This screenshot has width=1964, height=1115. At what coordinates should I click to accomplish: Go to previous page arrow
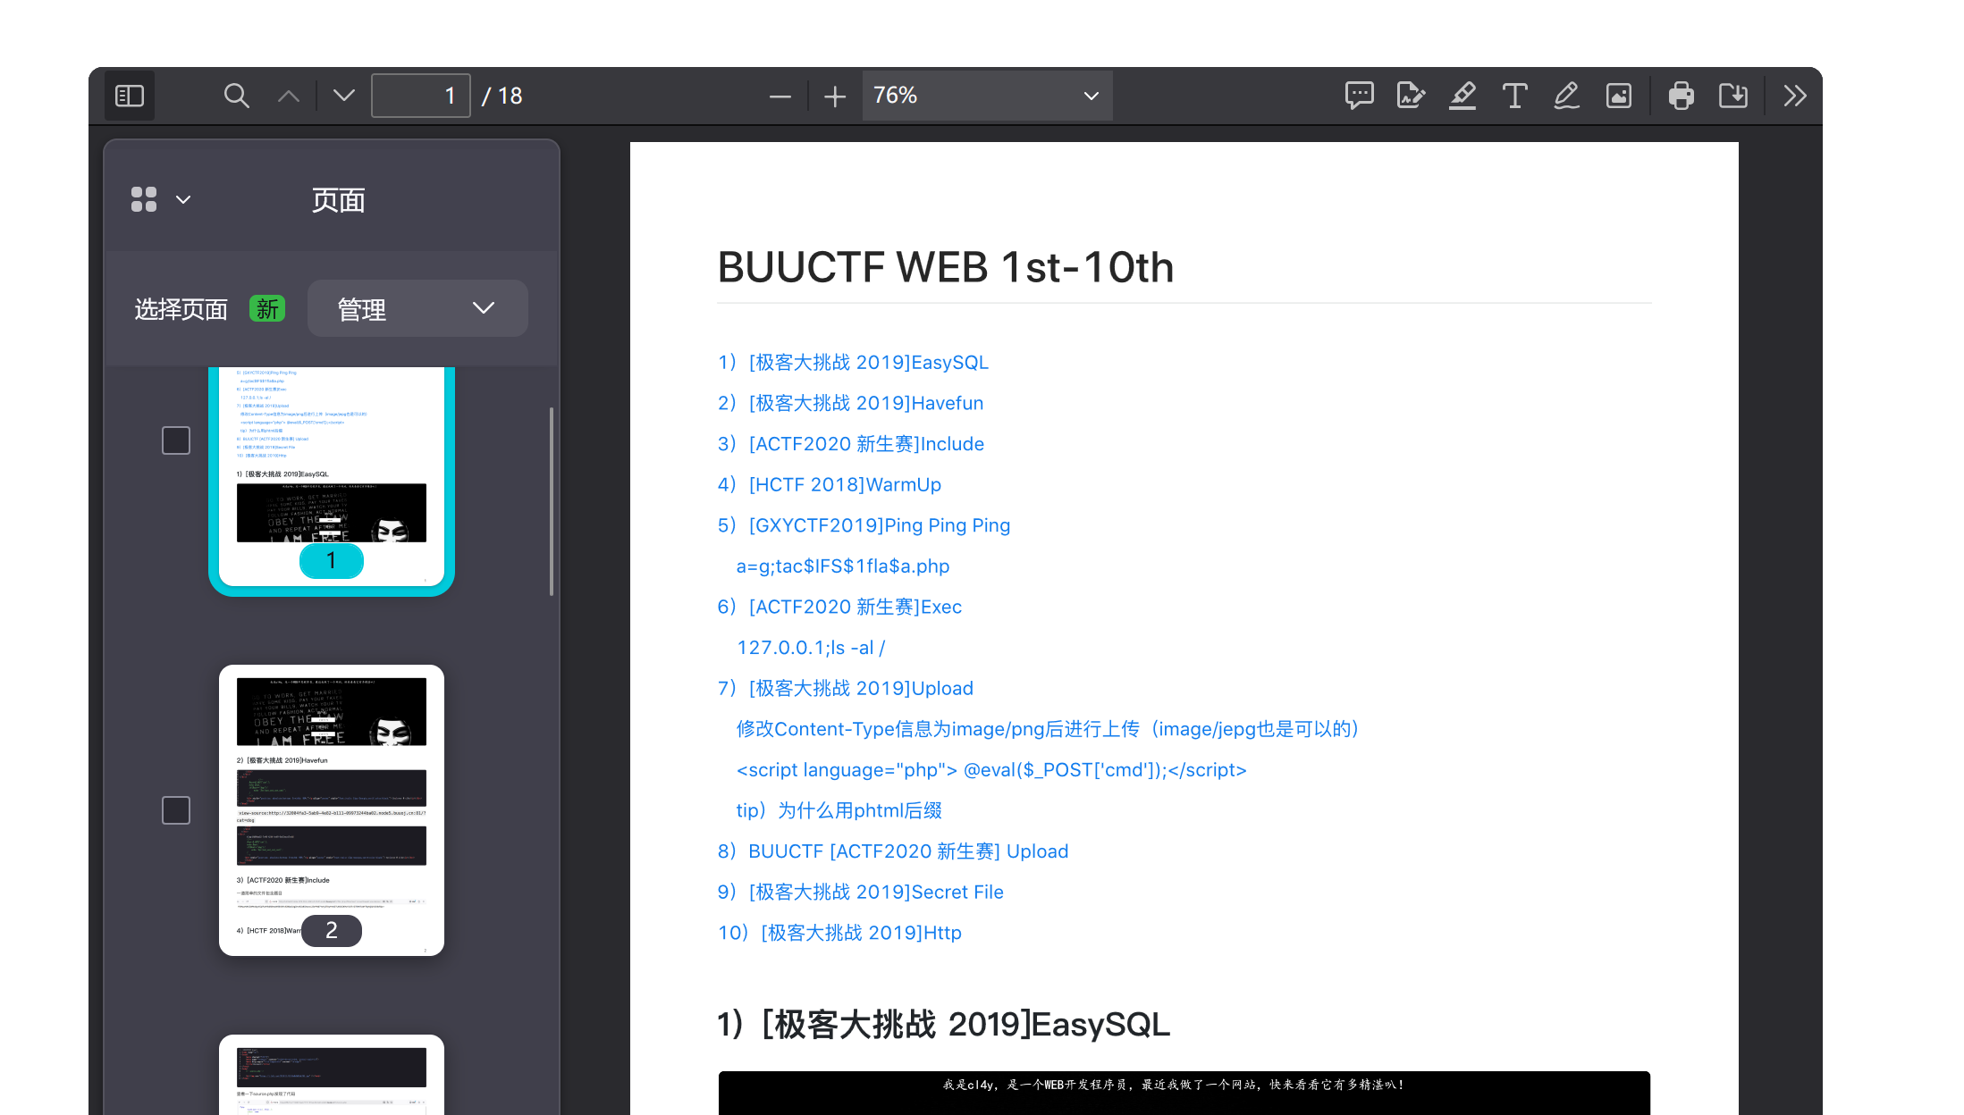tap(289, 96)
